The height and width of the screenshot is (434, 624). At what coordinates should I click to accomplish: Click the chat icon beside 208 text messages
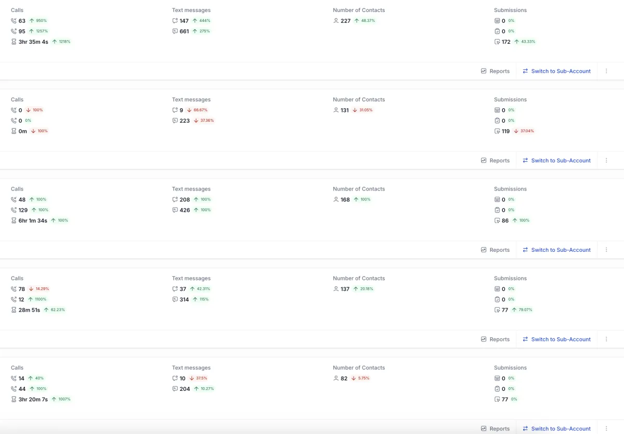point(175,200)
